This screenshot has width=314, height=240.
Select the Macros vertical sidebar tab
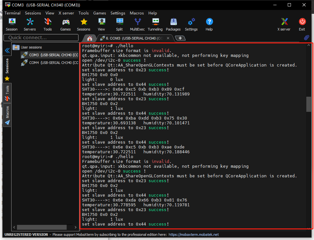click(7, 115)
